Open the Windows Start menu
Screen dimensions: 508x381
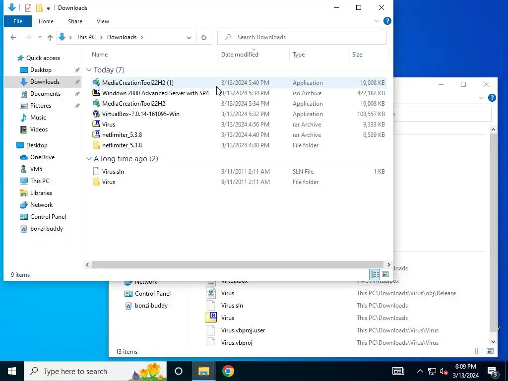point(12,371)
